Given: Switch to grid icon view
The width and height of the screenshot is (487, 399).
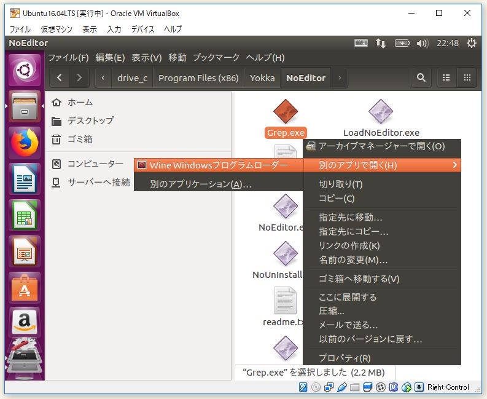Looking at the screenshot, I should [467, 77].
